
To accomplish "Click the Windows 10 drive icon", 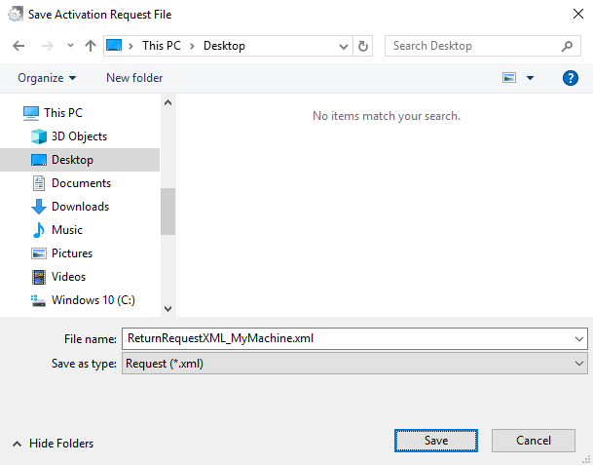I will pos(38,301).
